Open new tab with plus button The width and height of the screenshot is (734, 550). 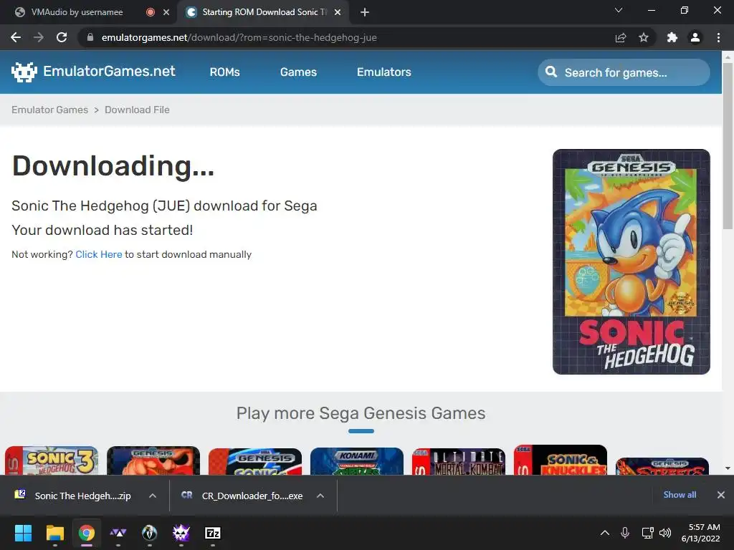(365, 12)
